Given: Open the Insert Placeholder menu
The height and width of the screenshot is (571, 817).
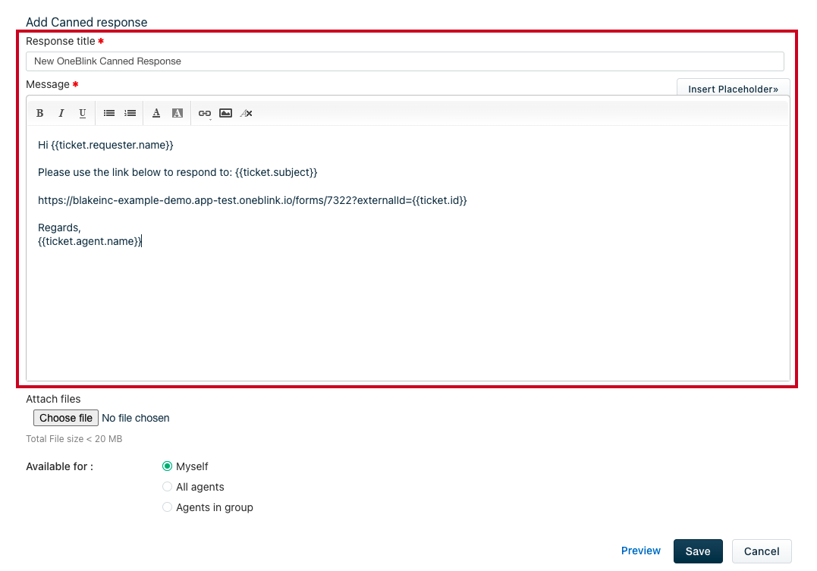Looking at the screenshot, I should 733,88.
